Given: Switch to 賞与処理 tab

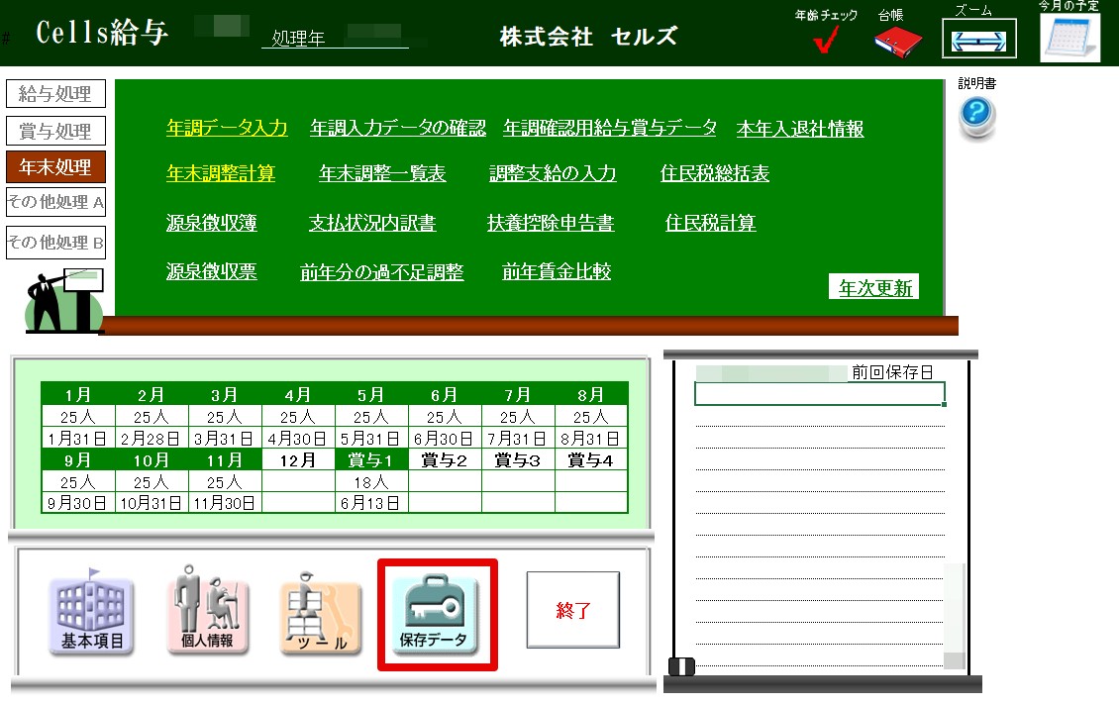Looking at the screenshot, I should coord(55,131).
